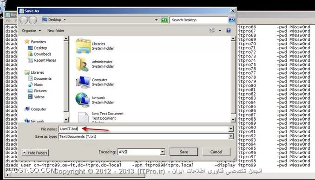This screenshot has width=315, height=180.
Task: Click the Documents library icon
Action: pos(30,78)
